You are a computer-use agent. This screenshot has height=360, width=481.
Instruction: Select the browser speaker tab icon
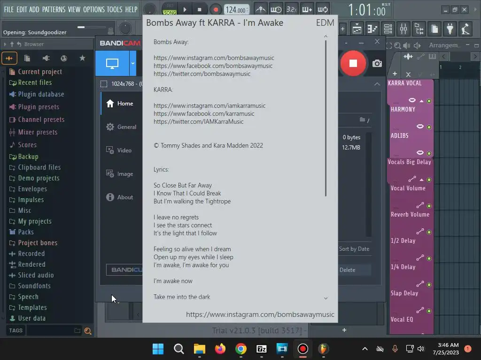click(x=46, y=58)
